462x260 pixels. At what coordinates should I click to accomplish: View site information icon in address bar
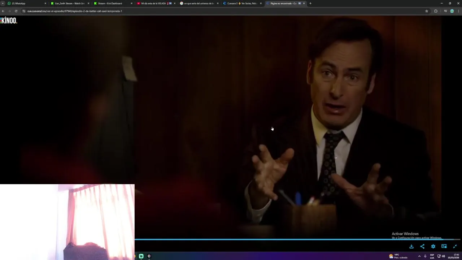coord(24,11)
